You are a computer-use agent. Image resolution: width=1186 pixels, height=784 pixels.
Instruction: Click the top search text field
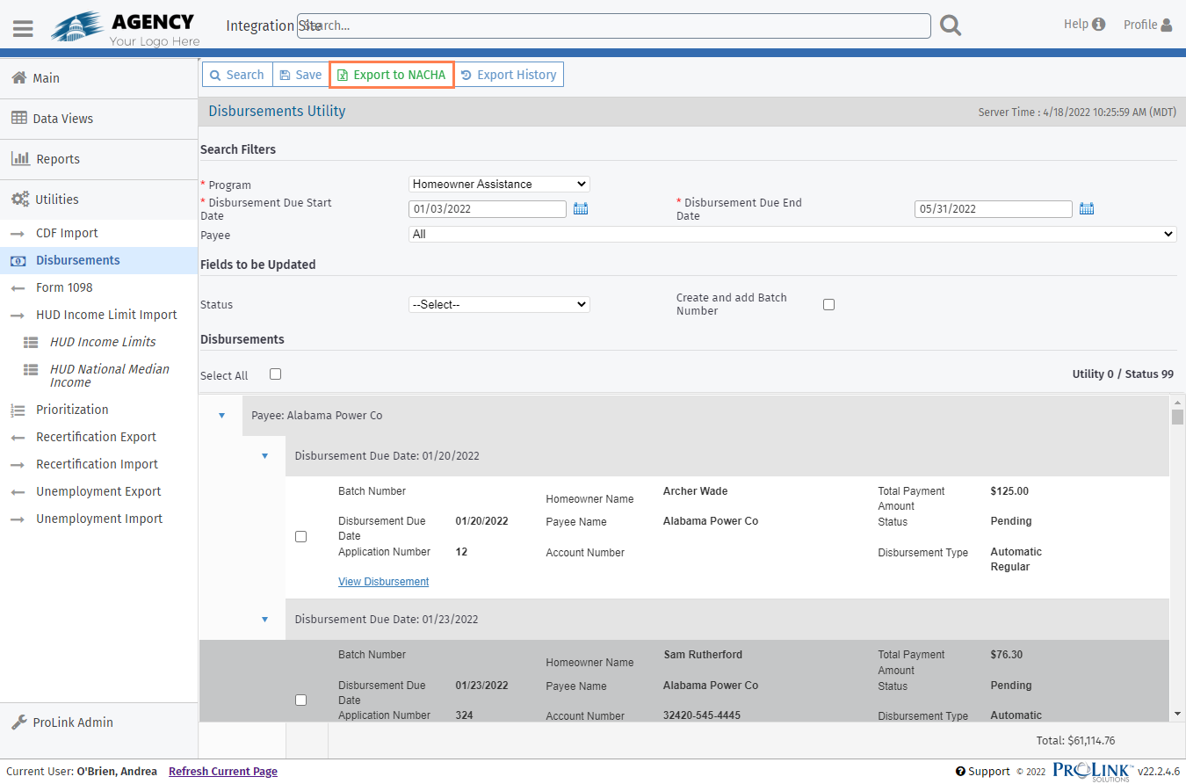[x=615, y=25]
